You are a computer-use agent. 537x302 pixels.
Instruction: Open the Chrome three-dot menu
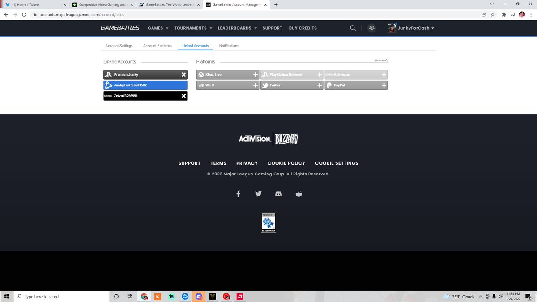coord(531,14)
